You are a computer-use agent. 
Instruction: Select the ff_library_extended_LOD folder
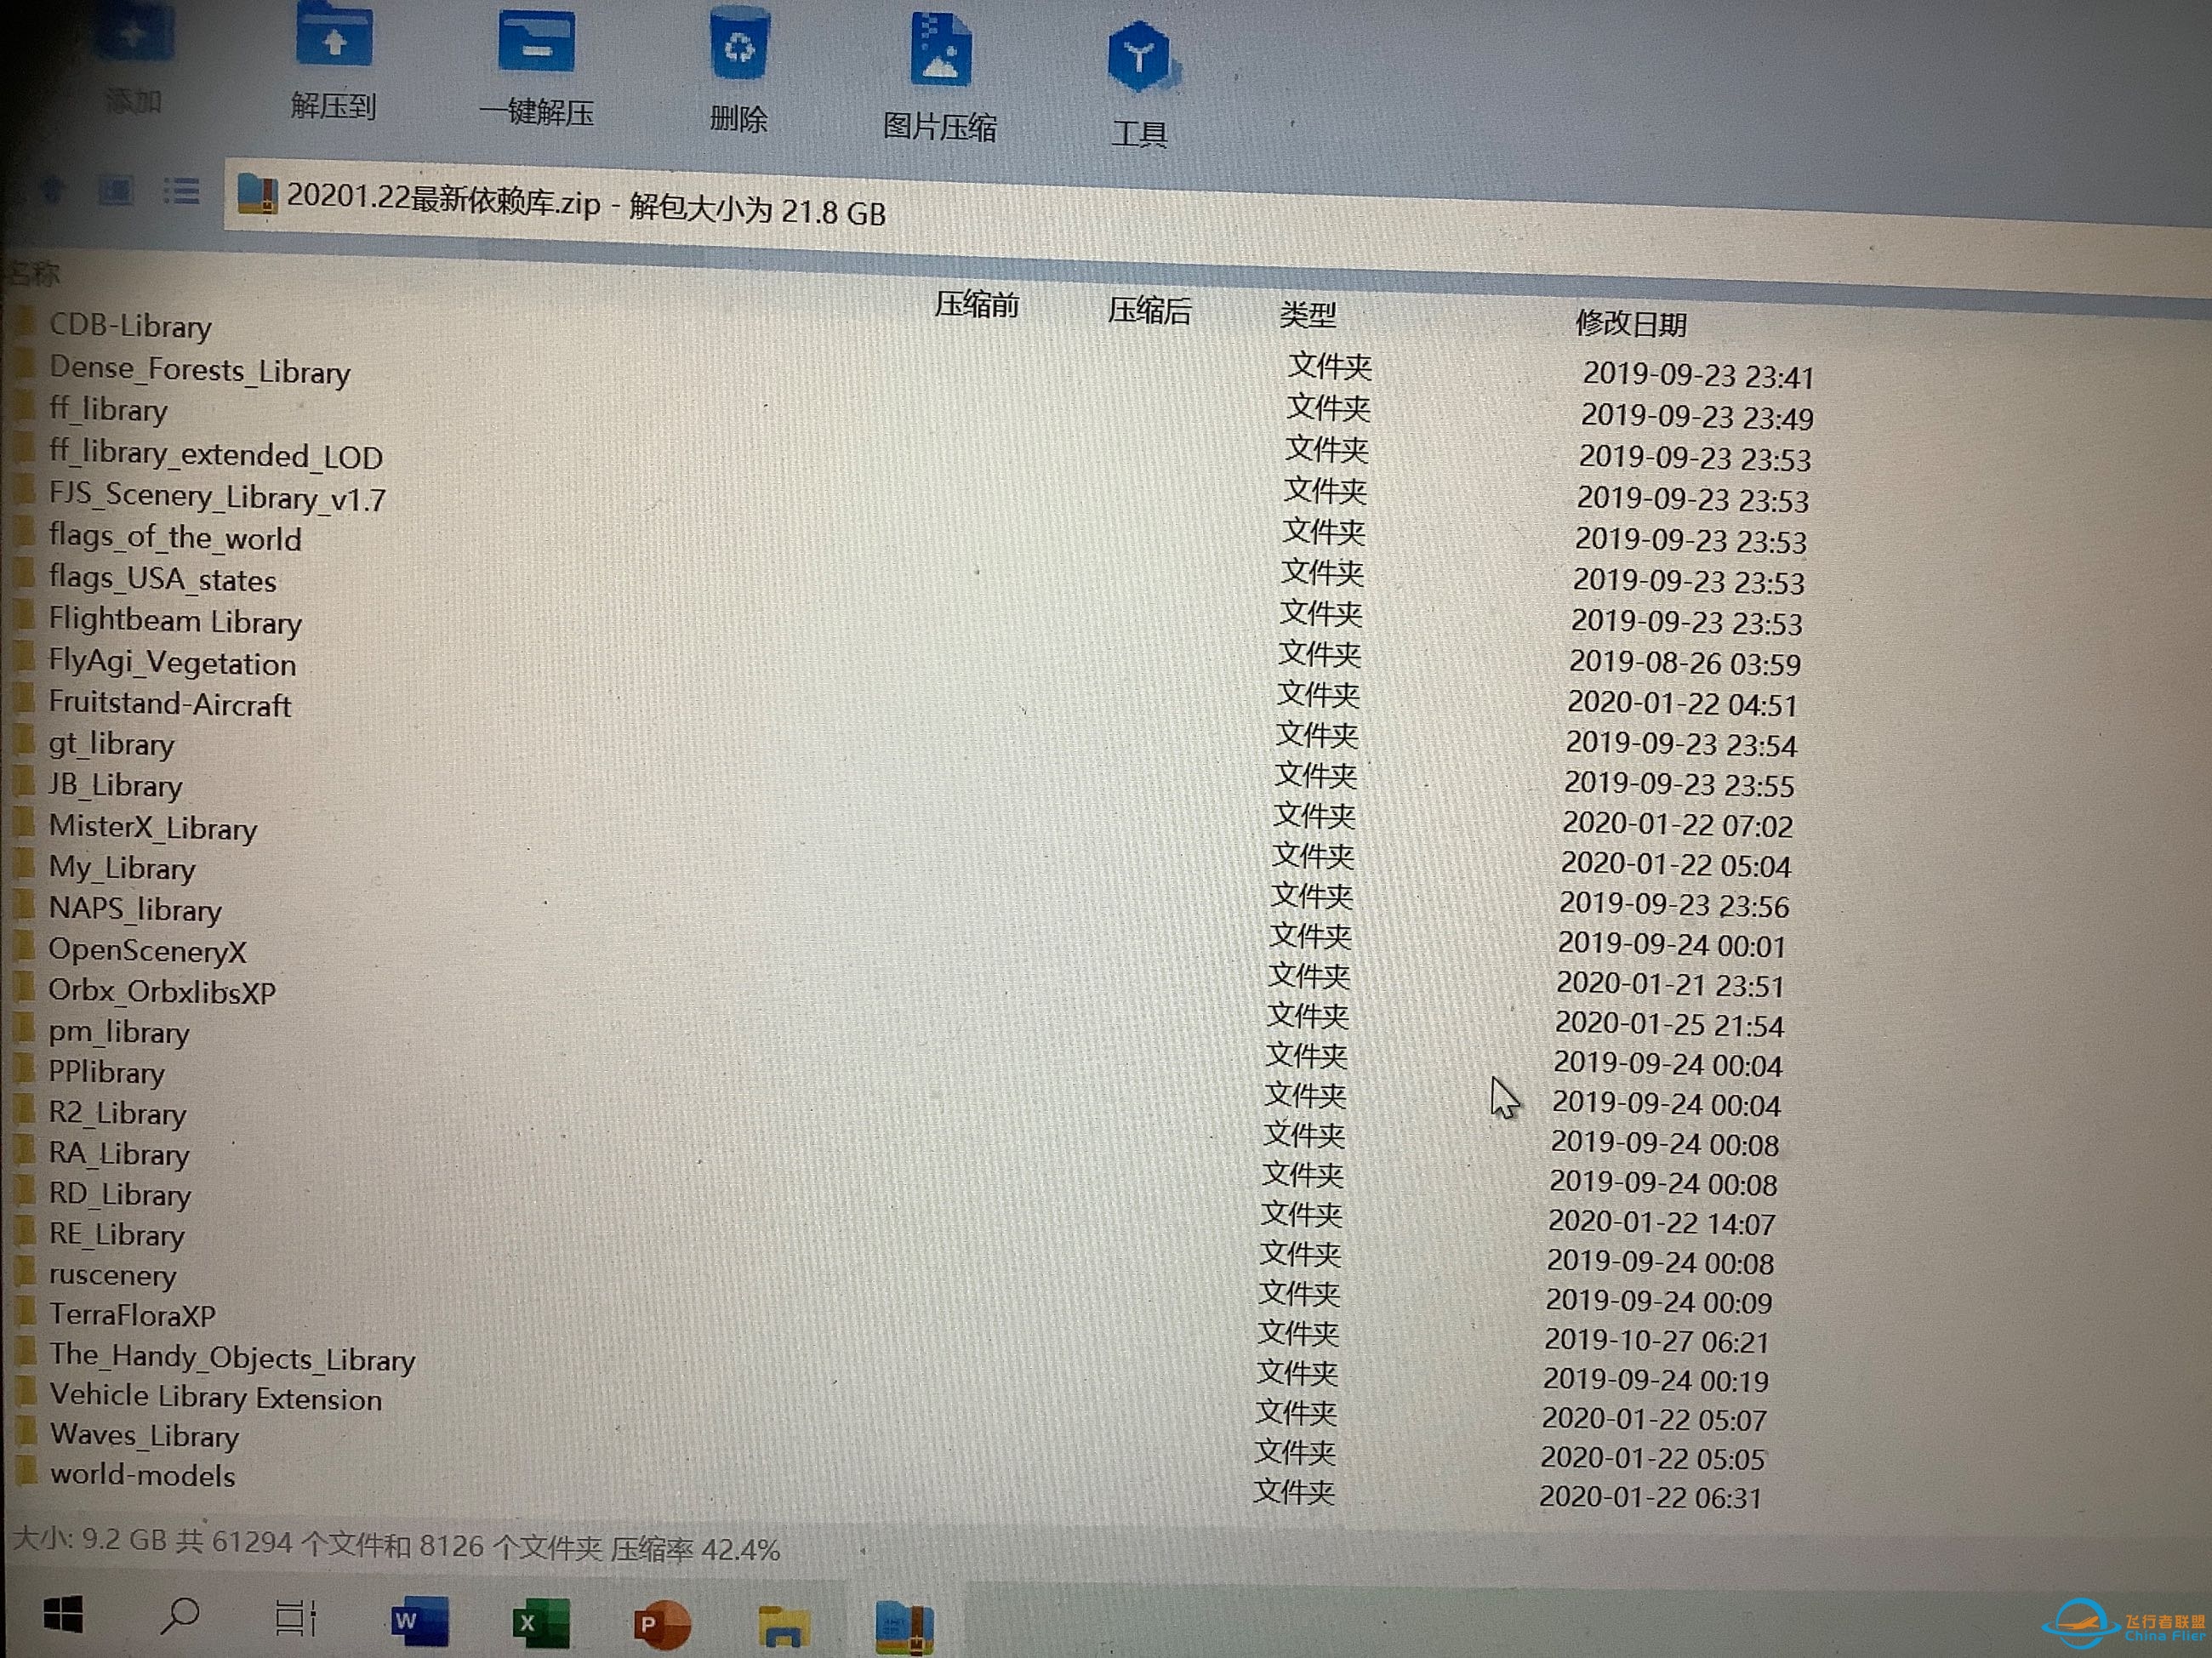[x=216, y=455]
